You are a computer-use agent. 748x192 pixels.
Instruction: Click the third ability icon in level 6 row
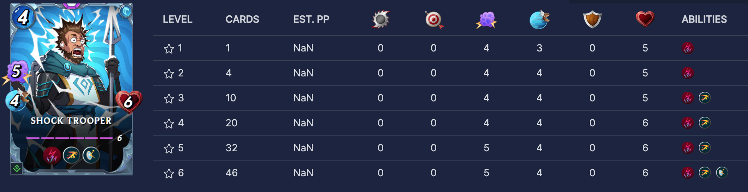[722, 173]
